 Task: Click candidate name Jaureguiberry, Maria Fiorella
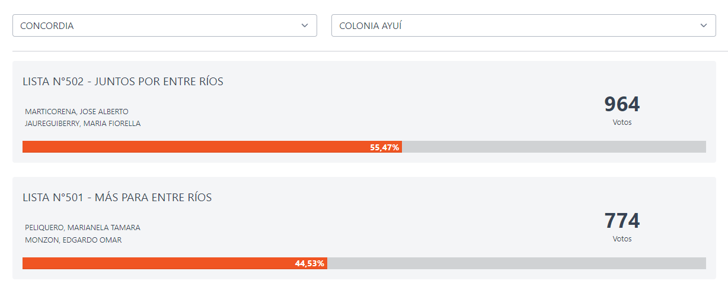point(83,124)
